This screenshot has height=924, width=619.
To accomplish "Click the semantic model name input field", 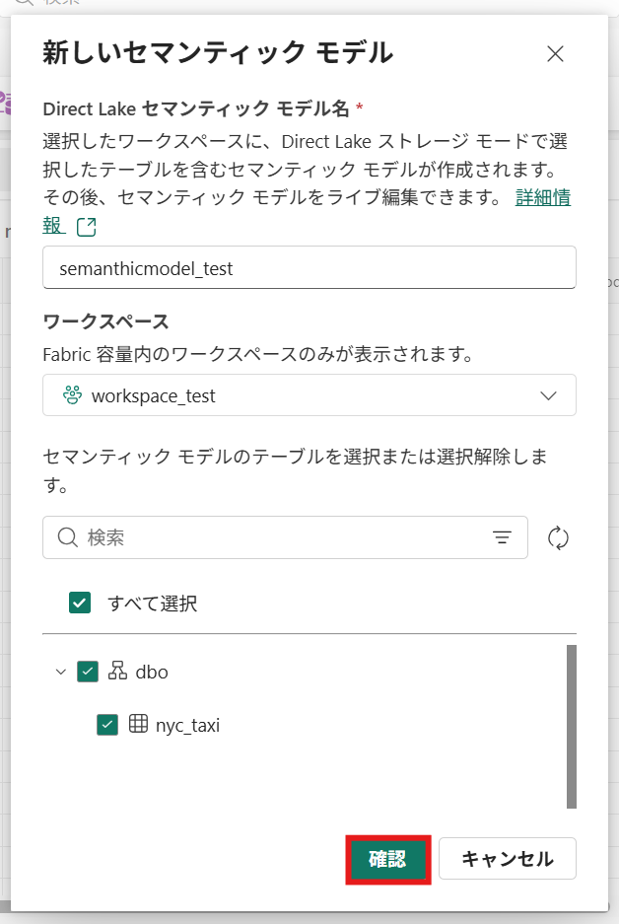I will click(x=309, y=267).
